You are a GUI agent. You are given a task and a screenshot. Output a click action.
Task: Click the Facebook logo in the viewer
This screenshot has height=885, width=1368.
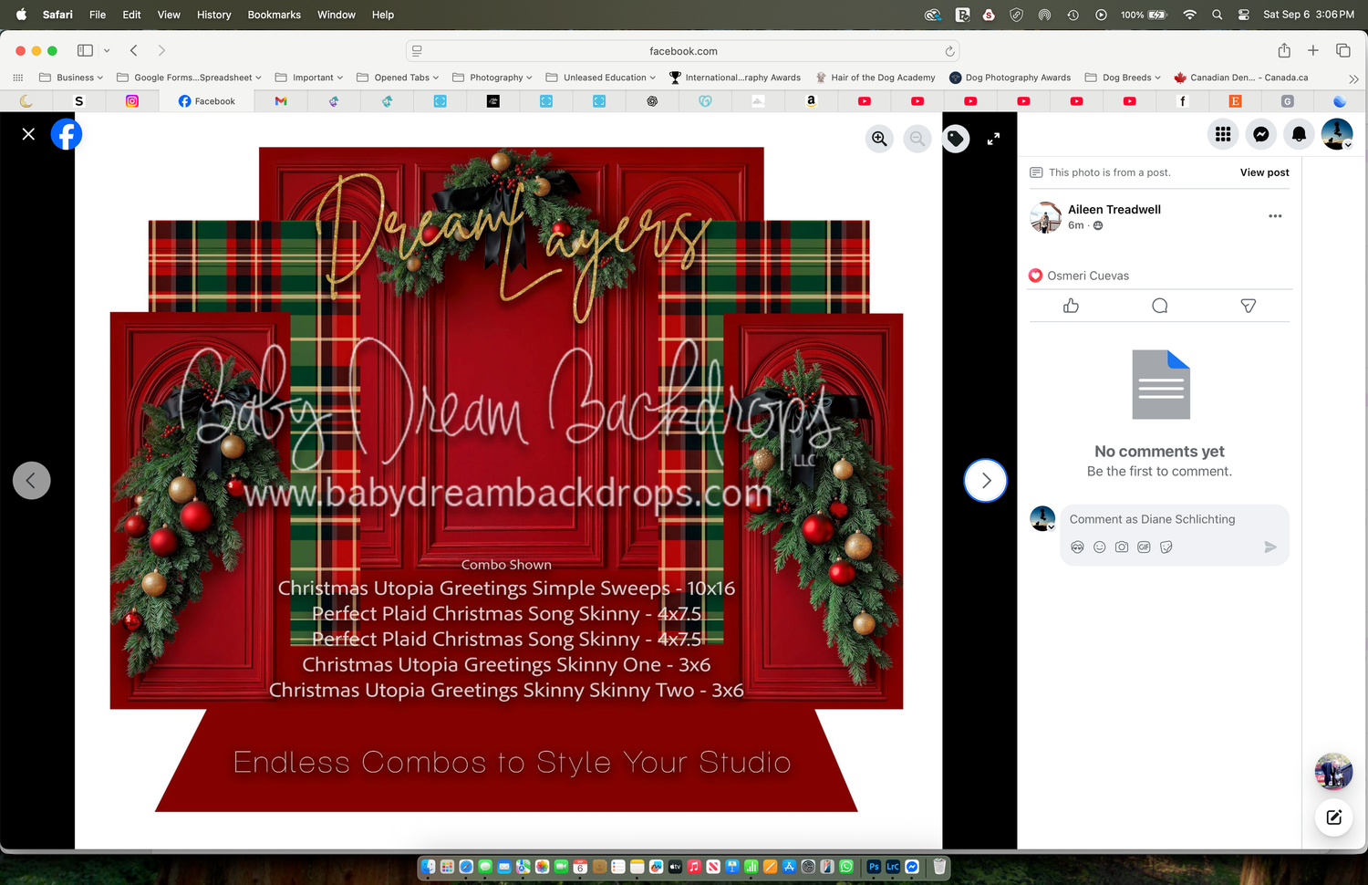pyautogui.click(x=67, y=134)
